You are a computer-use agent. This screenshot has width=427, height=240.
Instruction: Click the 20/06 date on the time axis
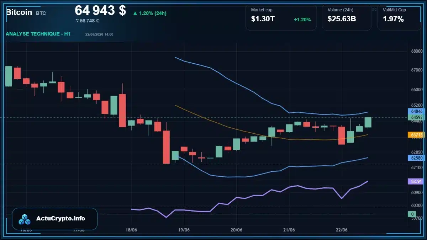(x=236, y=230)
